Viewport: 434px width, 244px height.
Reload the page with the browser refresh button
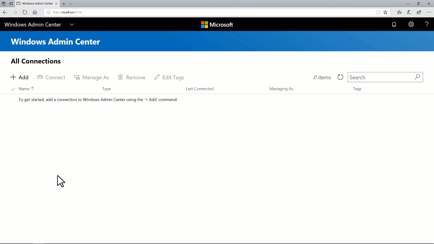(25, 12)
